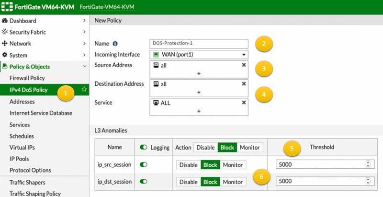Set ip_src_session action to Disable
383x197 pixels.
189,165
